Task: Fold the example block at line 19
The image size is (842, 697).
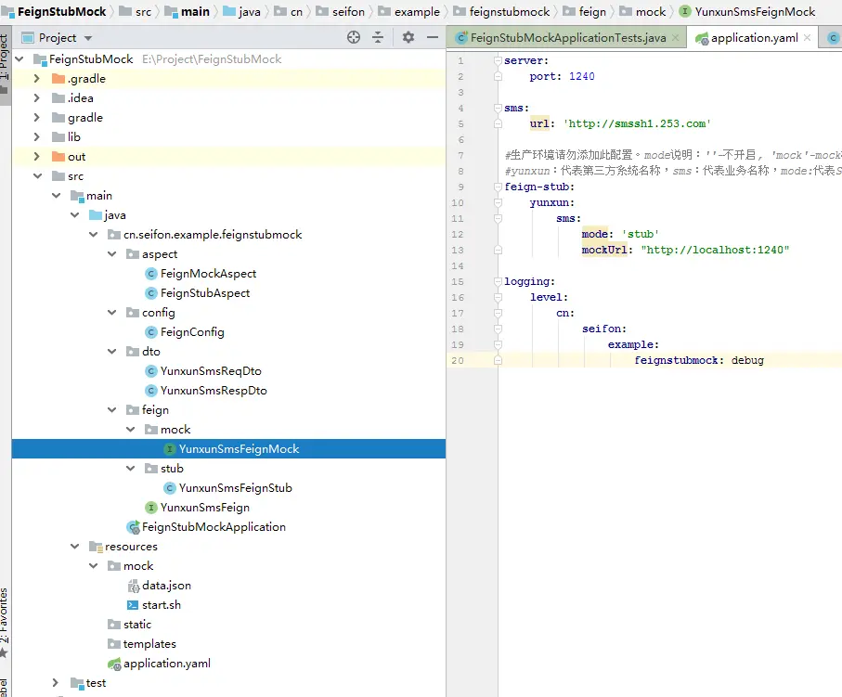Action: click(498, 344)
